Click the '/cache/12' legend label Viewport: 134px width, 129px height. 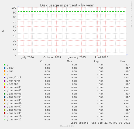click(14, 120)
